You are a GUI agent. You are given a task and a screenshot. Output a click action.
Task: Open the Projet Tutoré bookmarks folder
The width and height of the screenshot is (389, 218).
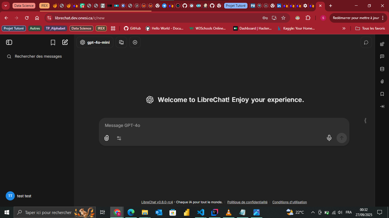point(14,28)
